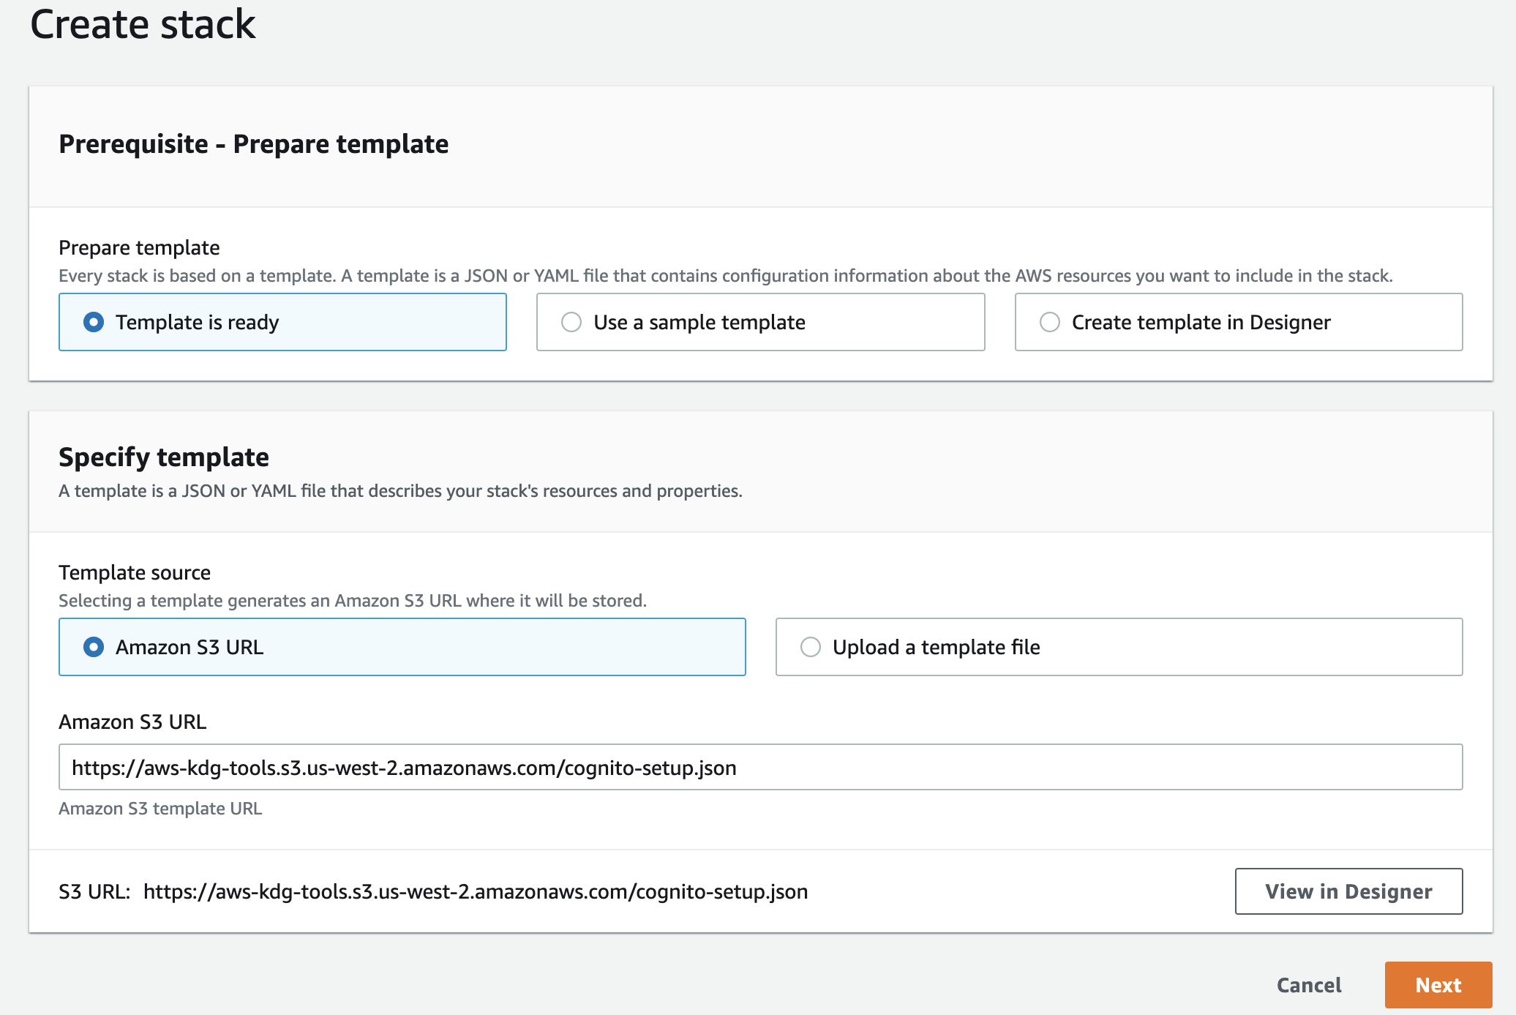Screen dimensions: 1516x1015
Task: Click 'A template is a JSON or YAML file that describes' text
Action: (x=400, y=491)
